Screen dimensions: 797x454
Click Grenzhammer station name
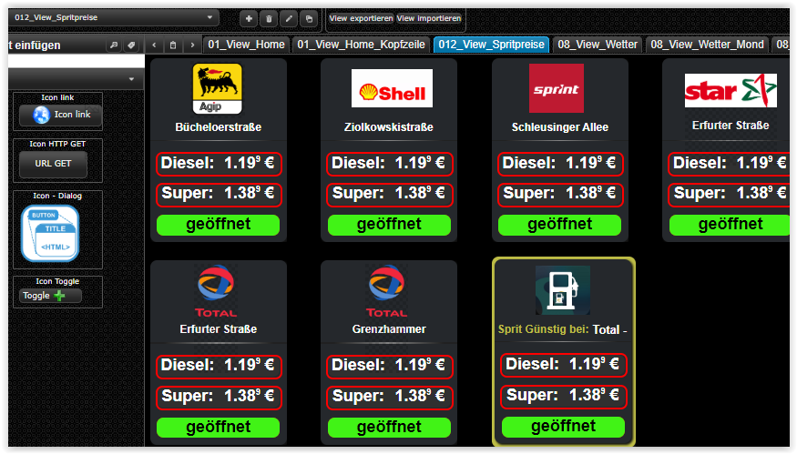tap(389, 329)
